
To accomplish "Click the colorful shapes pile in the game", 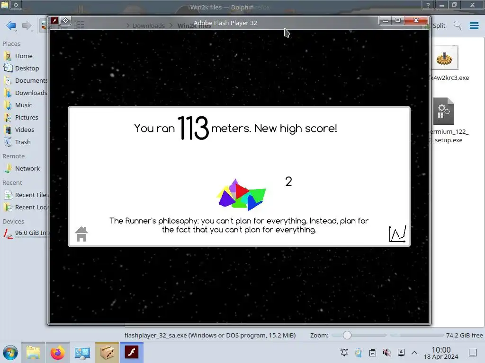I will pos(241,194).
